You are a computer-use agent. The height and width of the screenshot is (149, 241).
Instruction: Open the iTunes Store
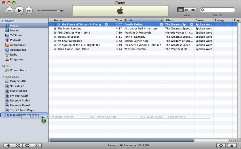(x=24, y=70)
